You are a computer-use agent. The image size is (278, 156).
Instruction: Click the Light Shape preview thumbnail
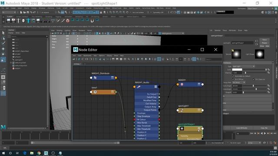[260, 54]
